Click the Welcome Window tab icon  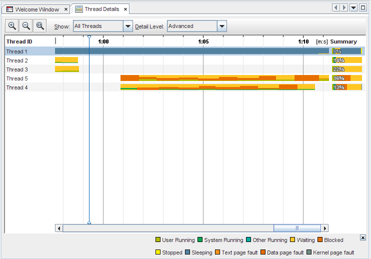[9, 9]
